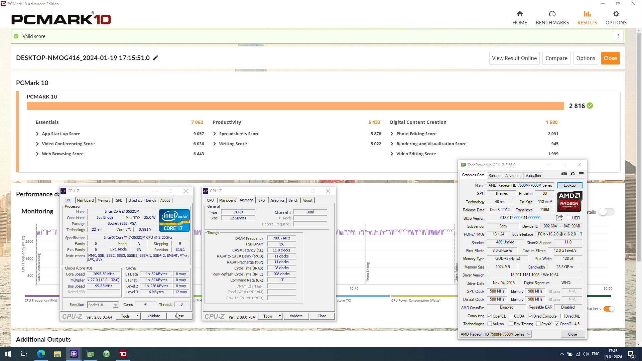Click the AMD Radeon Graphics logo

click(x=569, y=201)
